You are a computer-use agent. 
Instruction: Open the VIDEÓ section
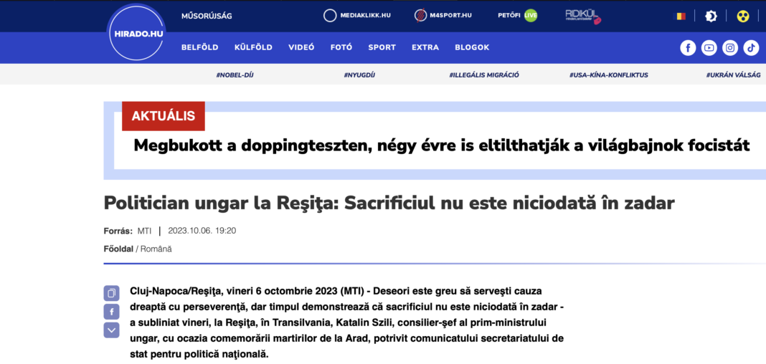tap(301, 48)
